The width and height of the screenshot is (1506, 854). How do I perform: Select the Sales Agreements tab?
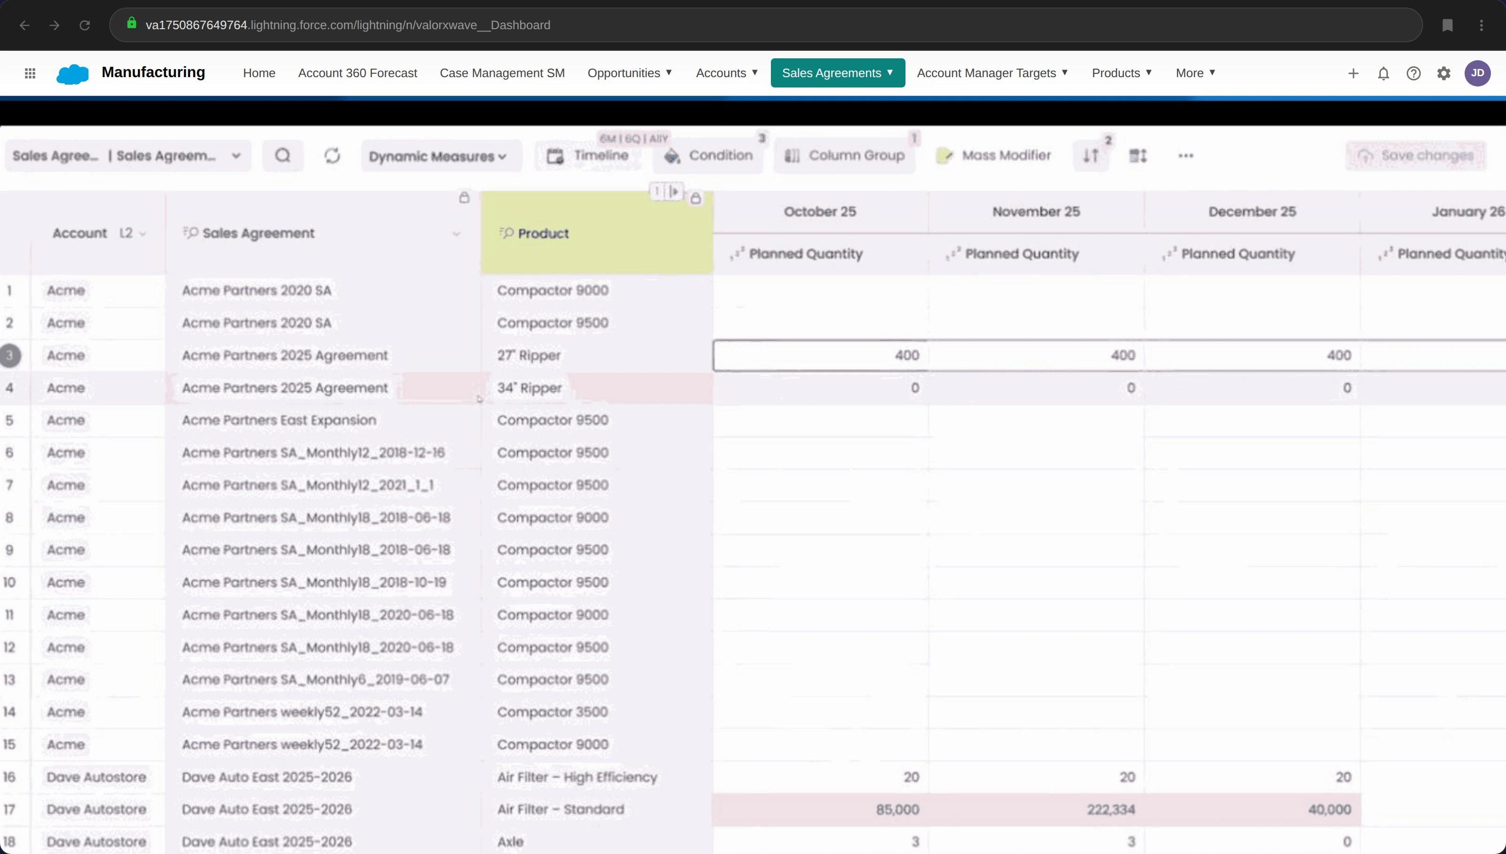(x=838, y=73)
